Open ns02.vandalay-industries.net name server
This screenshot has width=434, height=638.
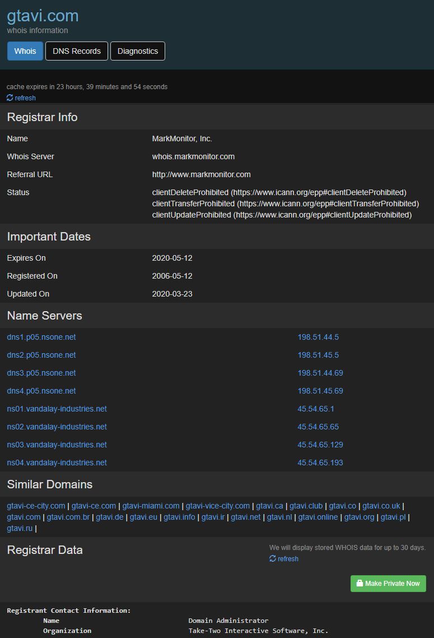[x=57, y=427]
